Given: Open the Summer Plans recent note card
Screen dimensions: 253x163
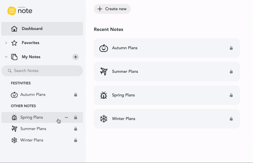Looking at the screenshot, I should pos(167,72).
